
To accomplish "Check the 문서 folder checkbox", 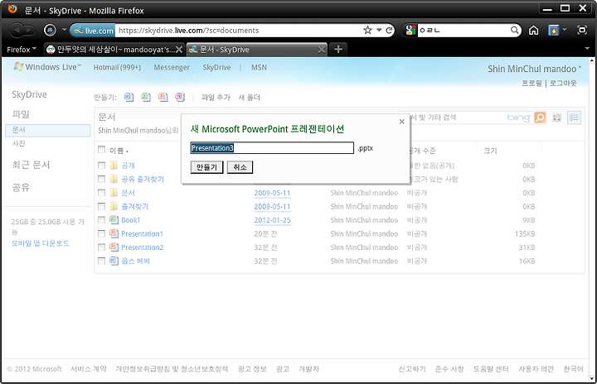I will [x=101, y=193].
